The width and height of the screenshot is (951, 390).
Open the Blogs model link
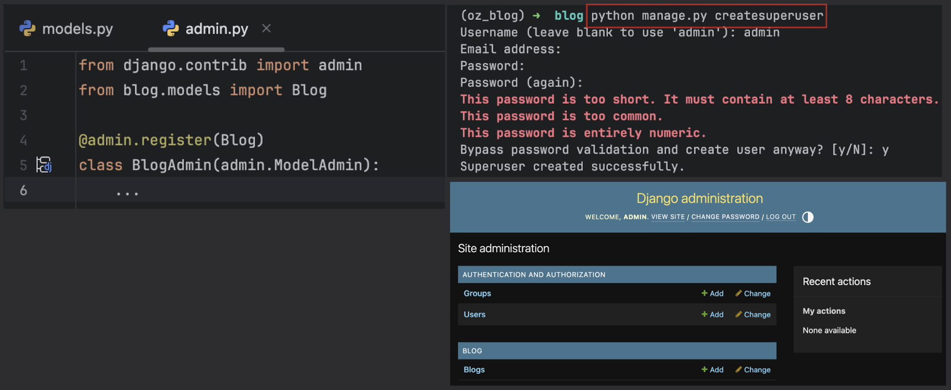474,370
